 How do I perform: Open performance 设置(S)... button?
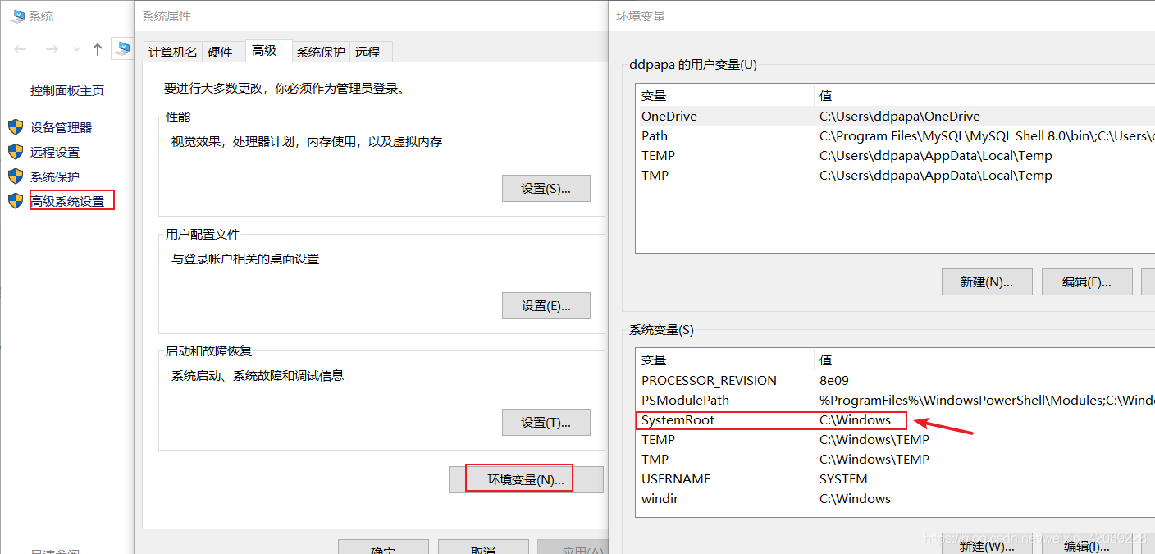tap(546, 188)
